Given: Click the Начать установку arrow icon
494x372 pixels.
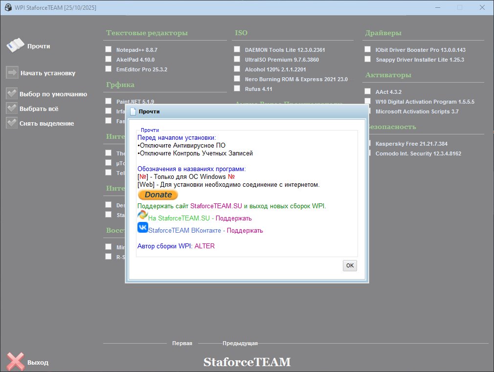Looking at the screenshot, I should (x=12, y=73).
